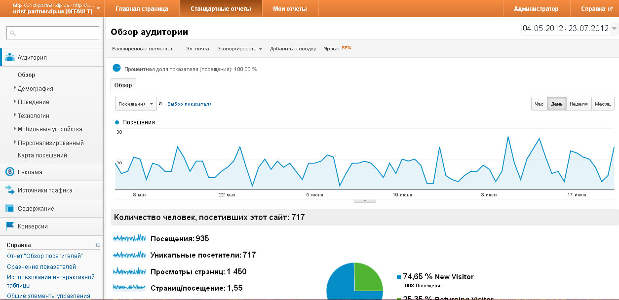Select the Обзор sidebar item
Viewport: 619px width, 300px height.
27,75
